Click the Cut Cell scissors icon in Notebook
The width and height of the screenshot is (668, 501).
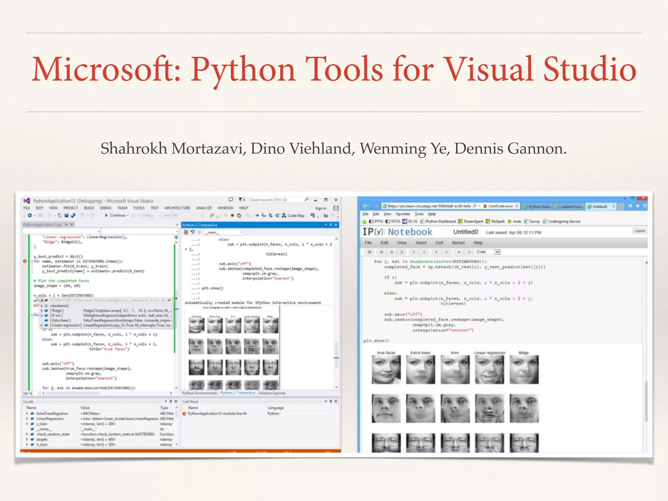point(381,252)
